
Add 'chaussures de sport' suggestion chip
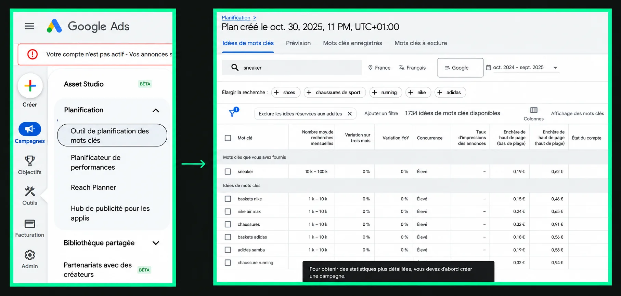click(x=335, y=93)
